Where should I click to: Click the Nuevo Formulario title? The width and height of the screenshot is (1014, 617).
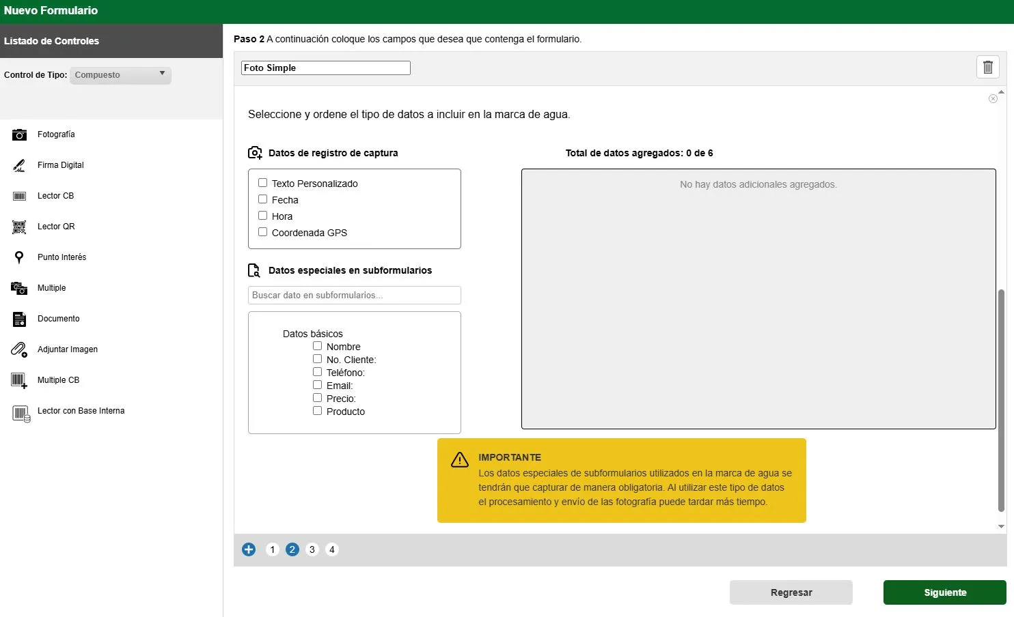pyautogui.click(x=51, y=10)
